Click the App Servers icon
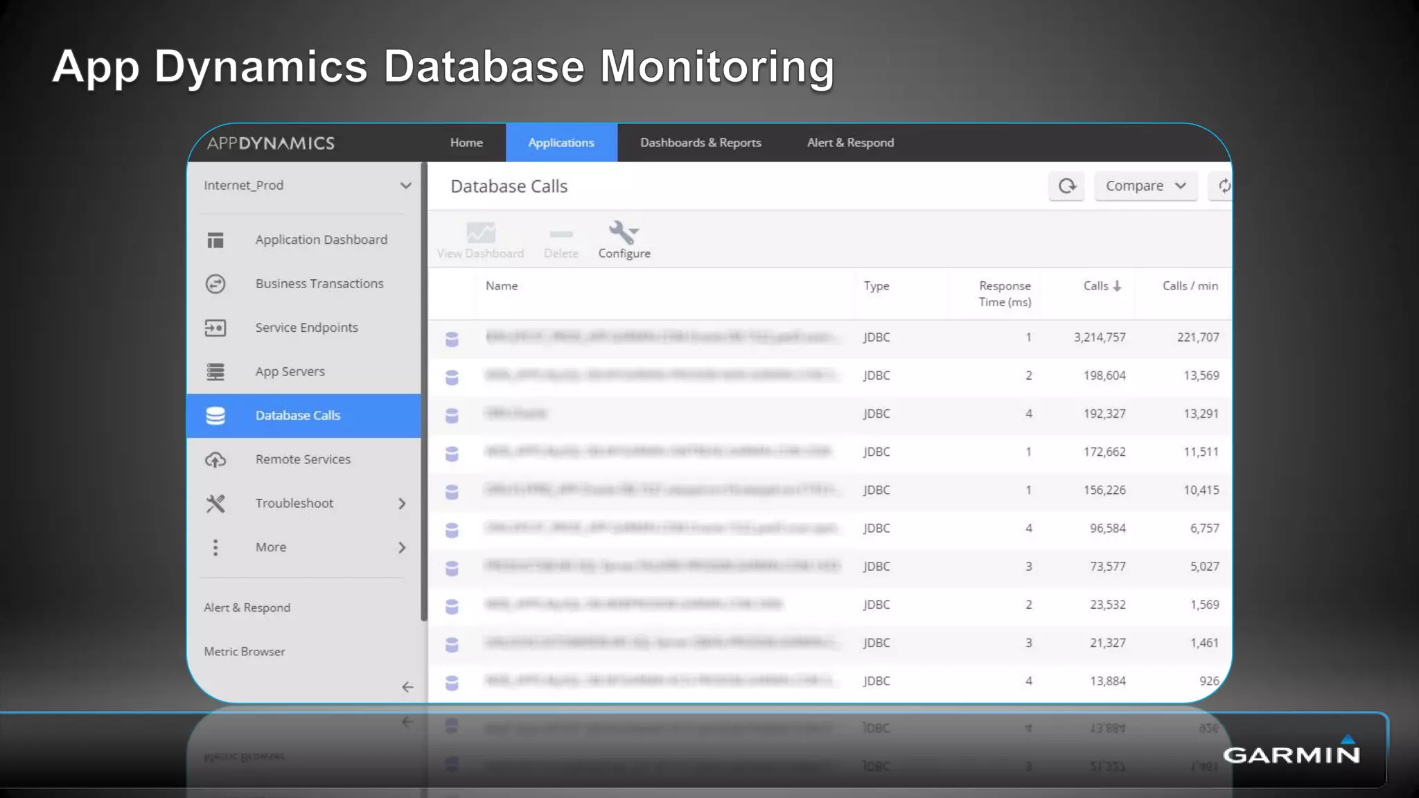Screen dimensions: 1419x798 (x=215, y=372)
